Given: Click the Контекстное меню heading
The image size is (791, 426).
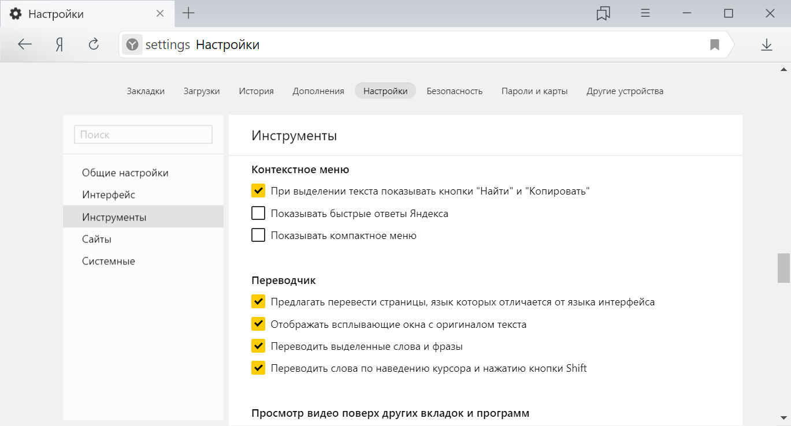Looking at the screenshot, I should point(300,170).
